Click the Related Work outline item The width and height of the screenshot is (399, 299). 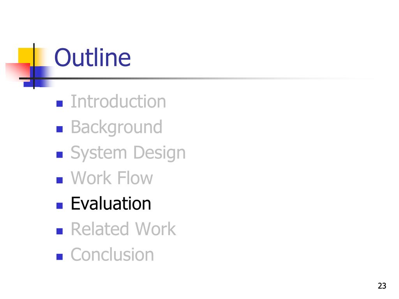tap(124, 229)
